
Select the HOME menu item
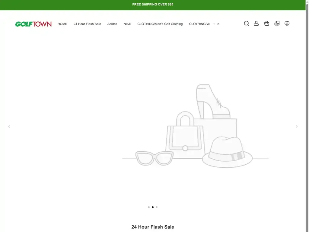click(x=62, y=24)
